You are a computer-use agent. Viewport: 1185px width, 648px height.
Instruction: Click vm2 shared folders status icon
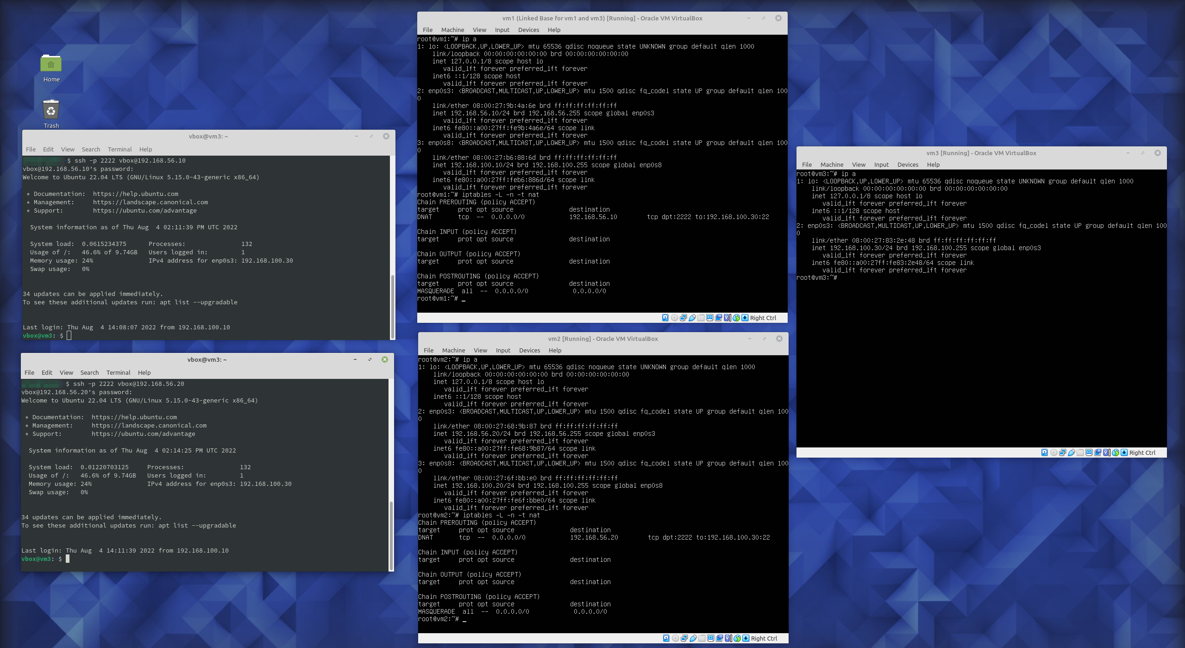(x=702, y=638)
